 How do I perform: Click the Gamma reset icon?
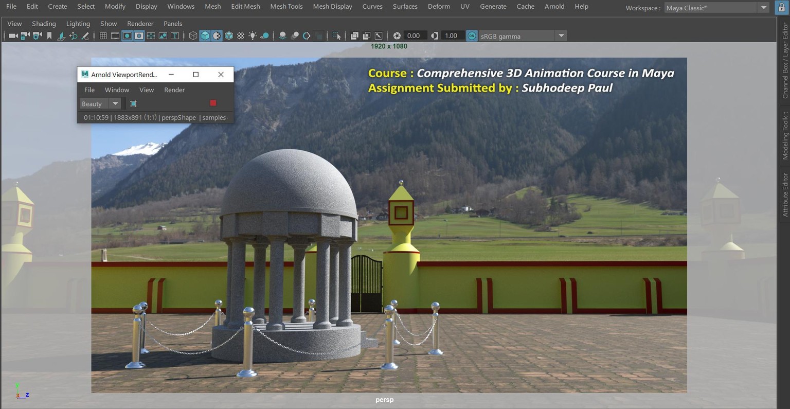click(435, 35)
